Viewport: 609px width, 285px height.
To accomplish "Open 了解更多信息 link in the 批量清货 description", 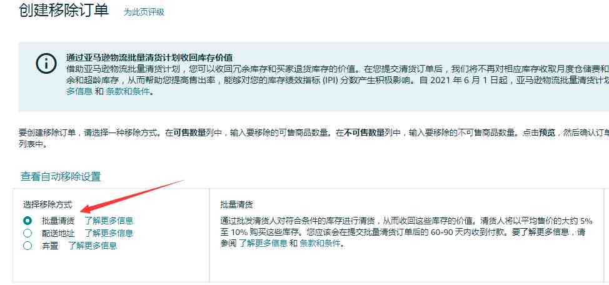I will (263, 244).
